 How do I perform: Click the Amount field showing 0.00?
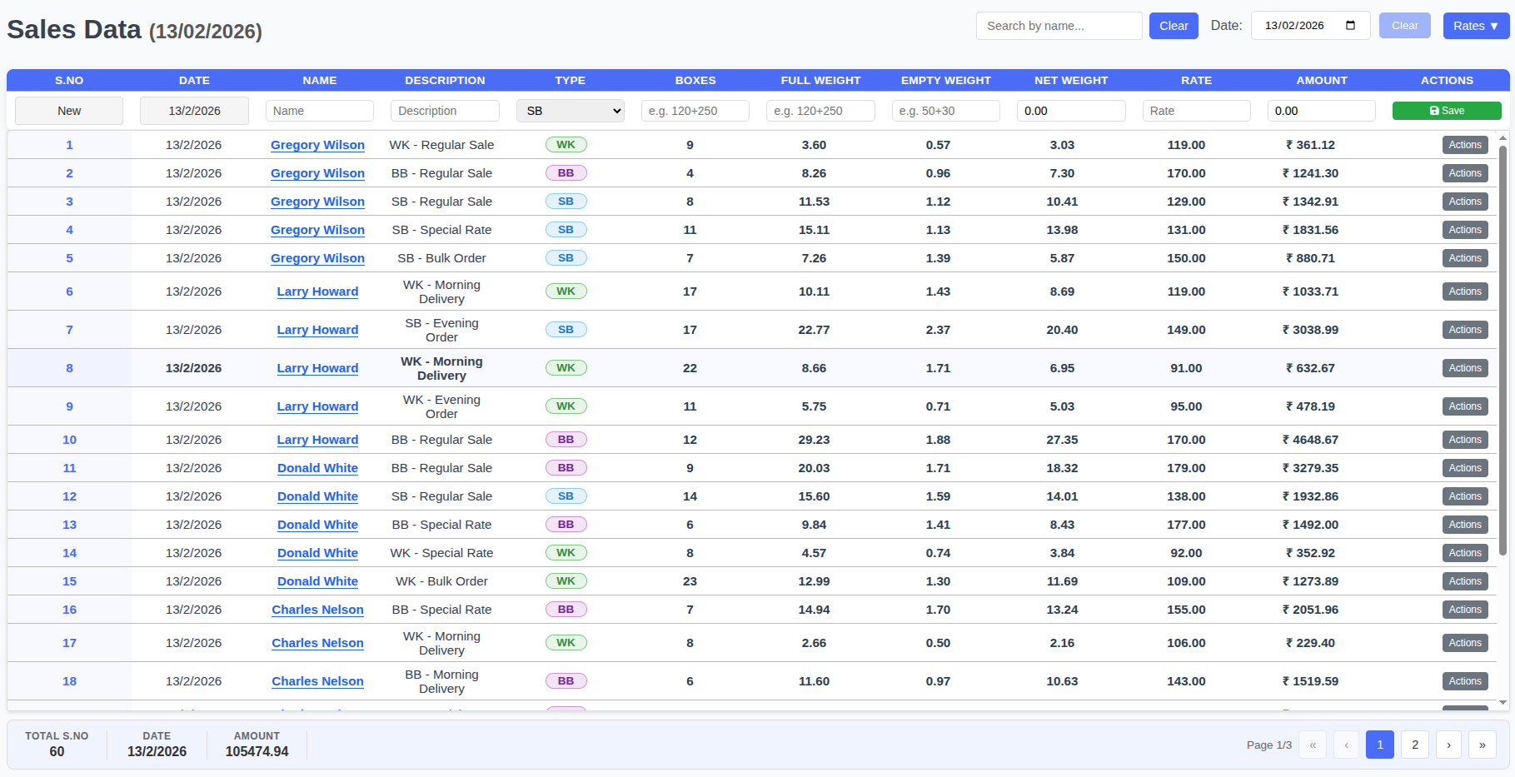[x=1322, y=111]
